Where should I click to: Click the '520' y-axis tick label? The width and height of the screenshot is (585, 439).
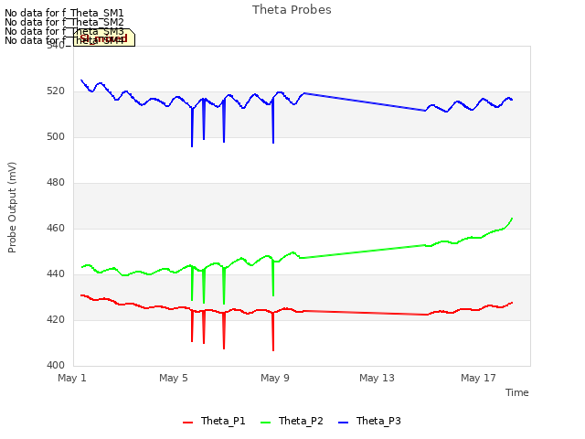(56, 91)
